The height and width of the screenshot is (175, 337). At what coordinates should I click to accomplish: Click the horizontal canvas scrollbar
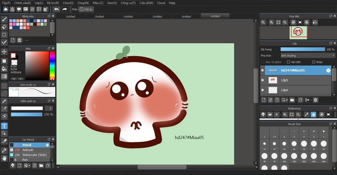coord(162,167)
